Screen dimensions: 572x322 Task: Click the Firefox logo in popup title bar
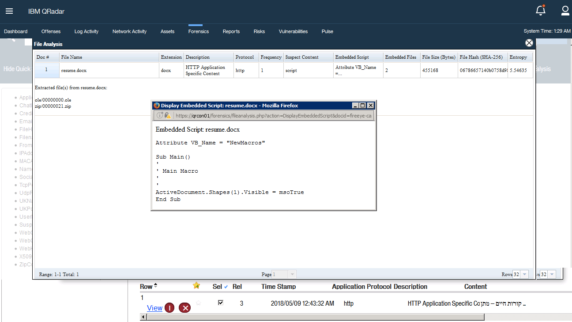(156, 106)
